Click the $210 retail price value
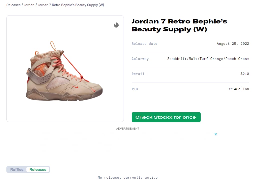 pos(245,74)
